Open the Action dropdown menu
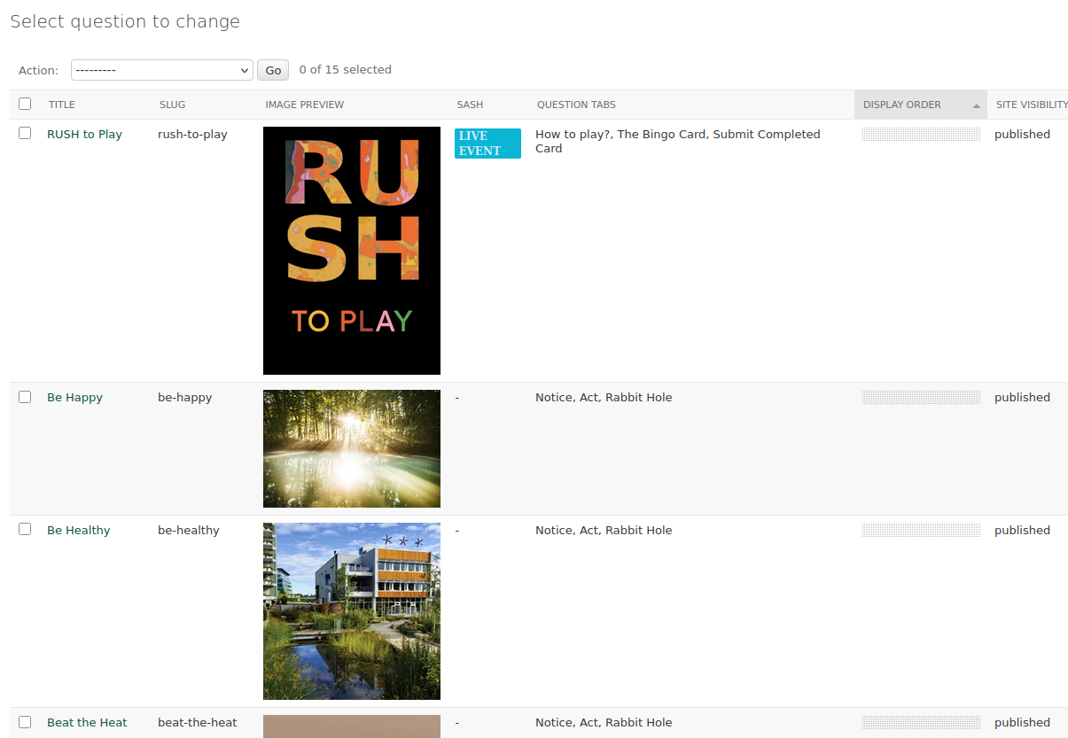The width and height of the screenshot is (1068, 738). coord(162,70)
